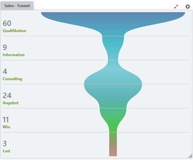Click the Consulting count 4

(5, 72)
